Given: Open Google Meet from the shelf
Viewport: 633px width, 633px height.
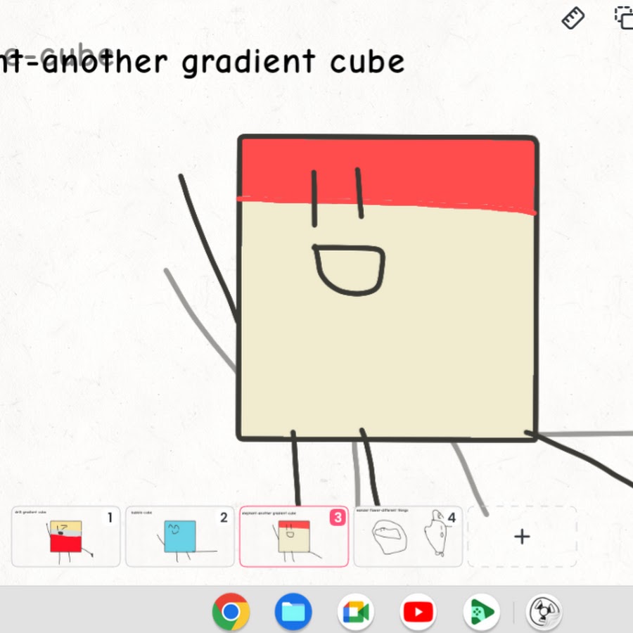Looking at the screenshot, I should click(x=356, y=612).
